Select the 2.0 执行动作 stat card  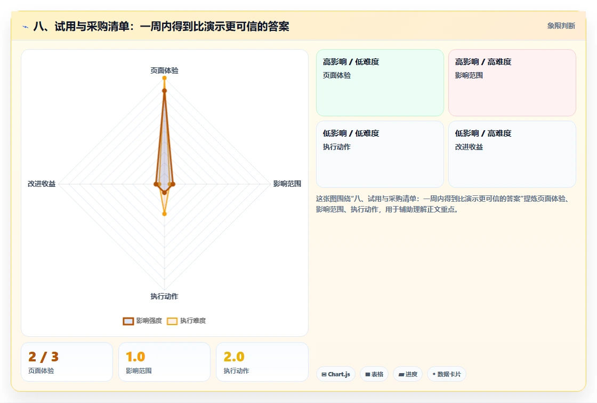click(262, 362)
